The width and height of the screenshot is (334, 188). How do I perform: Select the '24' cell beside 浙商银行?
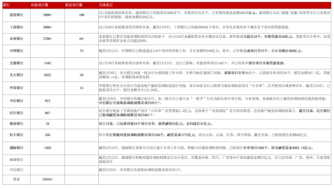click(x=48, y=124)
